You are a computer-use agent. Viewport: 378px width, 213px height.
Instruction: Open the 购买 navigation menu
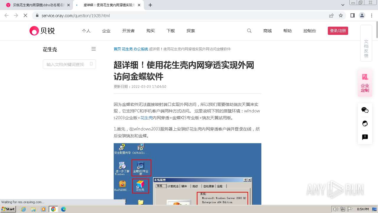(151, 31)
